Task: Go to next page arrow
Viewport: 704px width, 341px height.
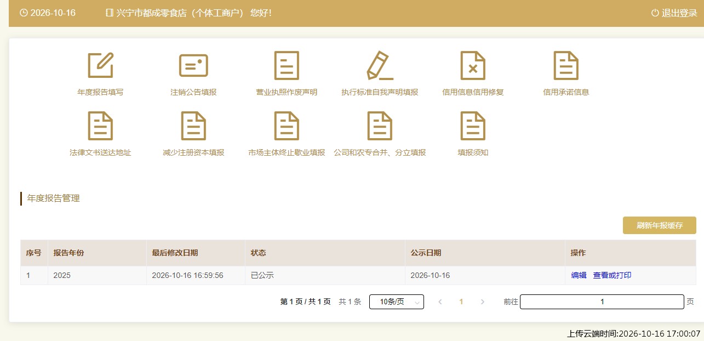Action: pyautogui.click(x=483, y=302)
